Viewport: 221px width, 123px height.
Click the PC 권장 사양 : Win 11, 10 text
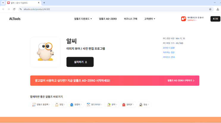[174, 38]
